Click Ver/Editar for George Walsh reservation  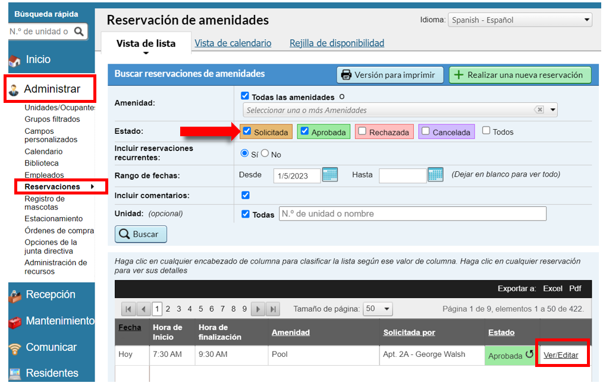[x=561, y=355]
